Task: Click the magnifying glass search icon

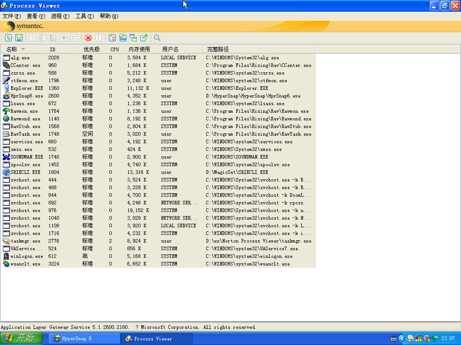Action: click(x=157, y=38)
